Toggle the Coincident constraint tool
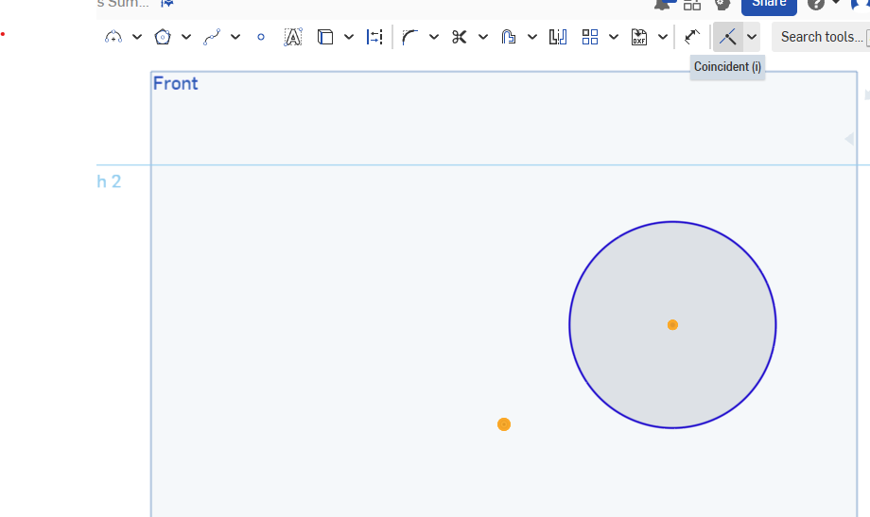 point(727,37)
